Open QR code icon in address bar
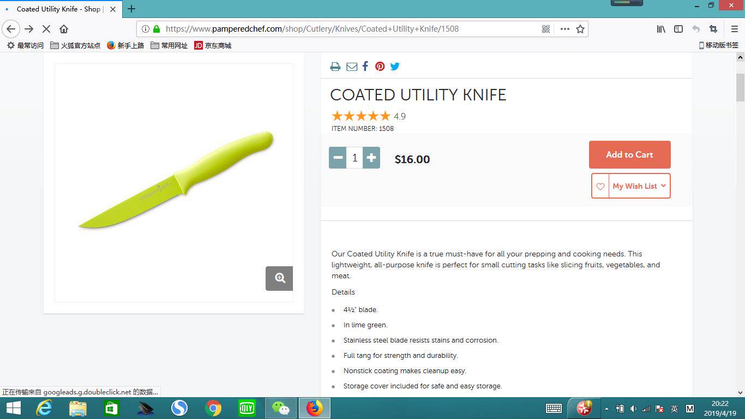 point(546,29)
